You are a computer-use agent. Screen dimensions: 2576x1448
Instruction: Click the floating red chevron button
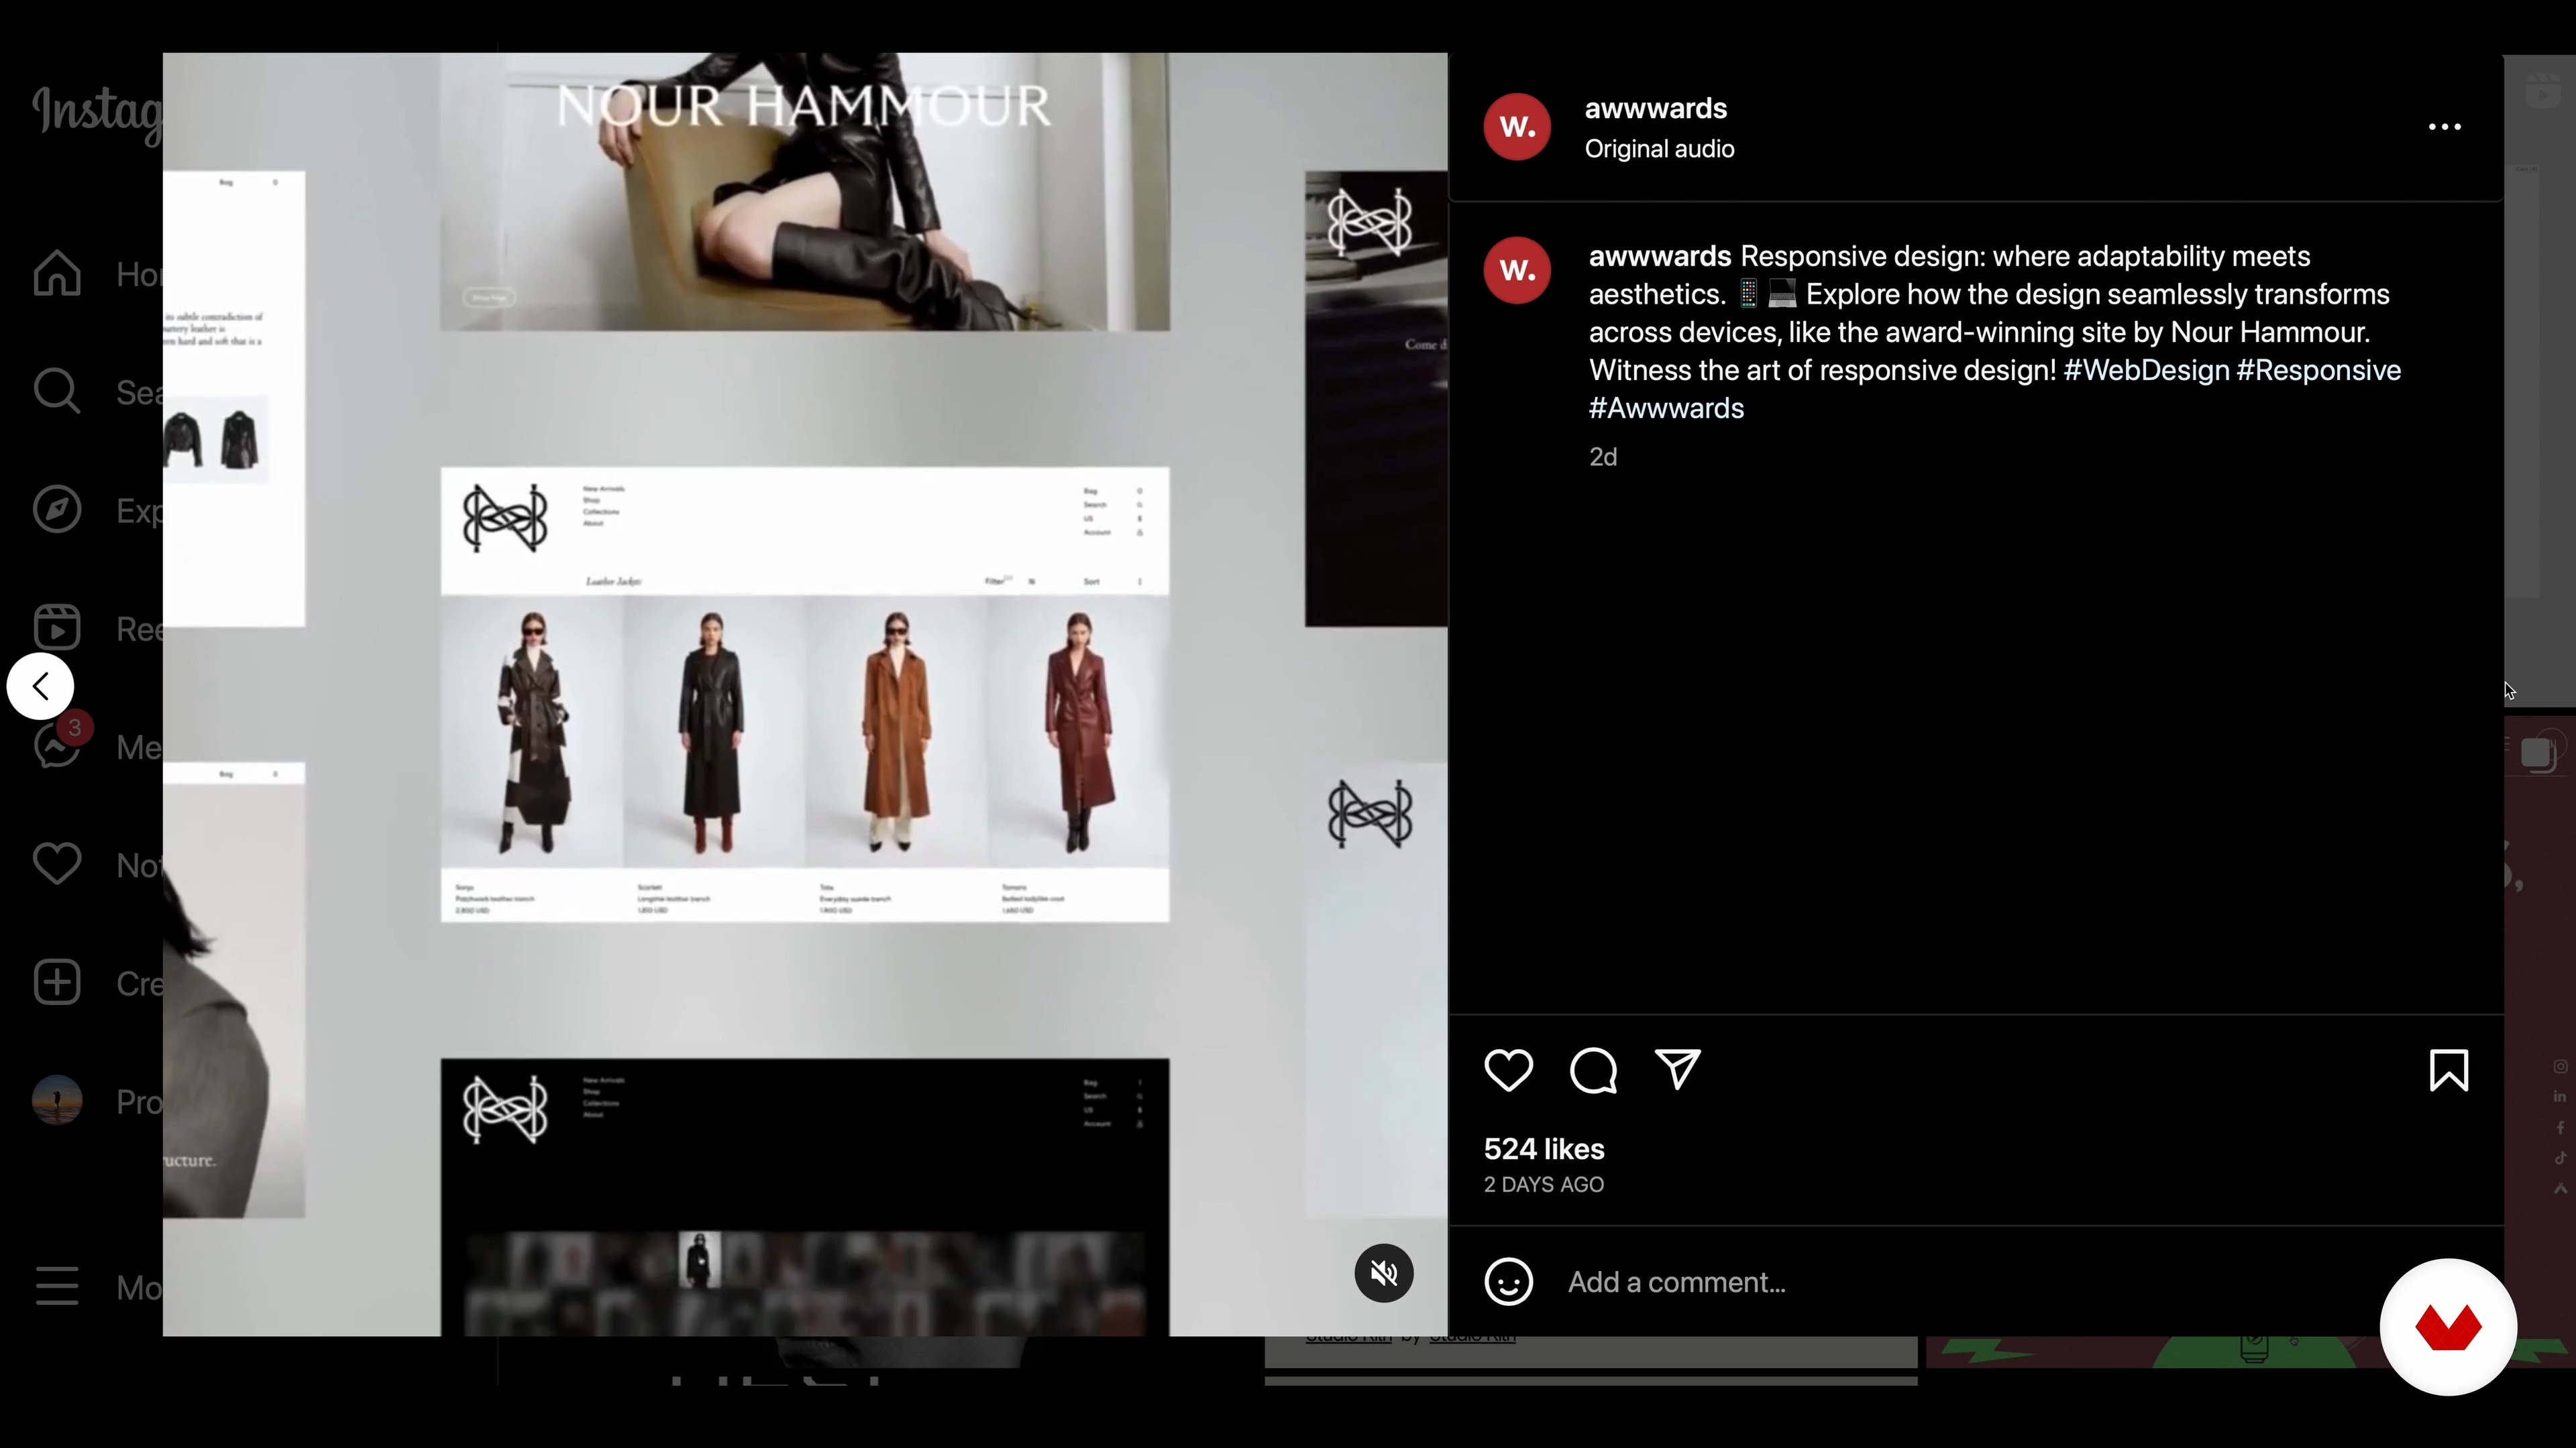tap(2448, 1327)
